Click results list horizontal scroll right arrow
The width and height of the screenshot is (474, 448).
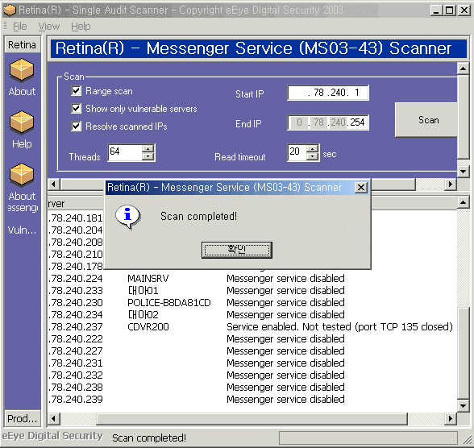[451, 419]
